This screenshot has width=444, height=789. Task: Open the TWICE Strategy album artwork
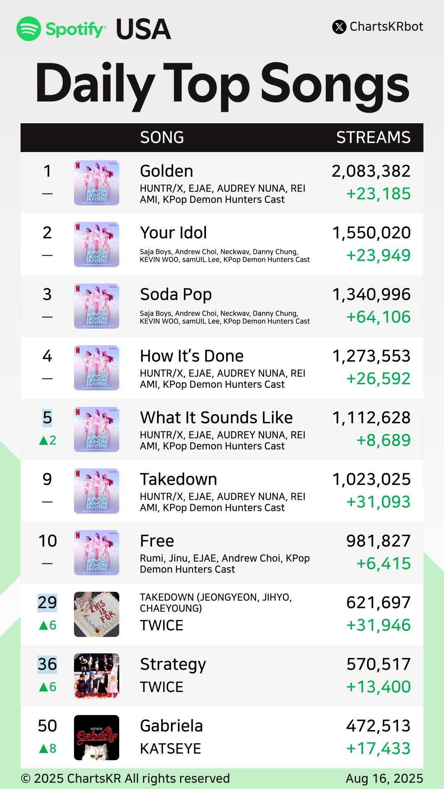97,676
